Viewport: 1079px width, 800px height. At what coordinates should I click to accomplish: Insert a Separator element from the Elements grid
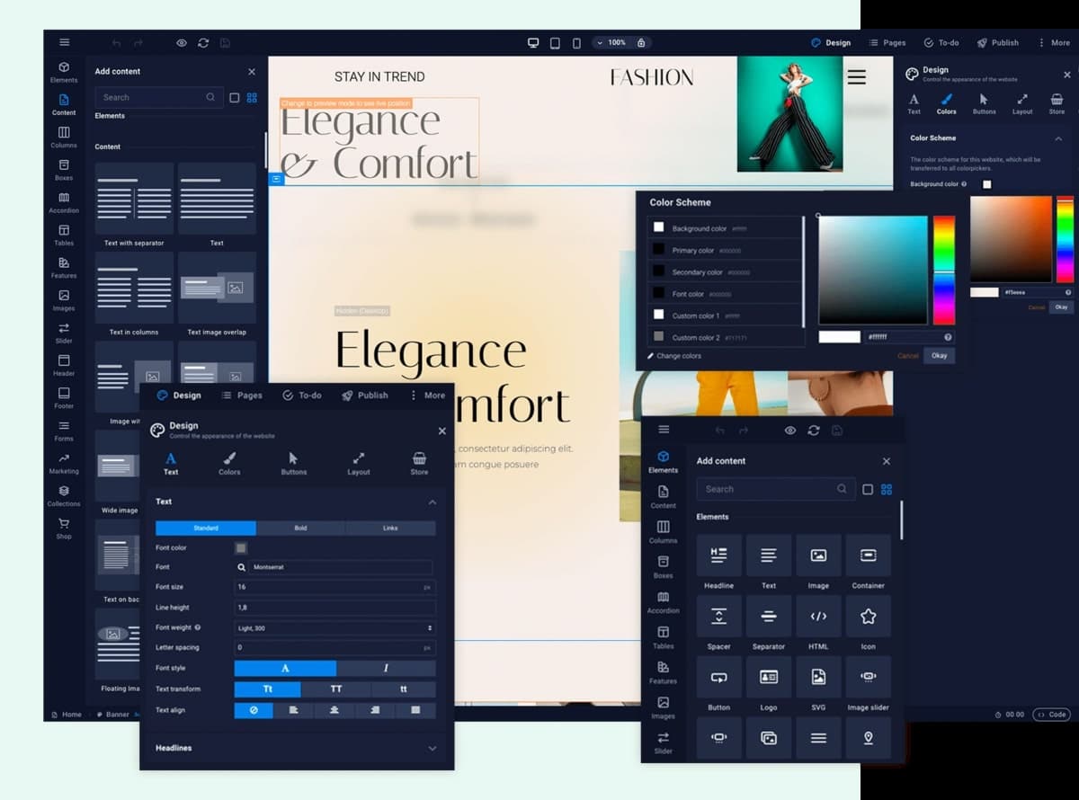(x=769, y=616)
